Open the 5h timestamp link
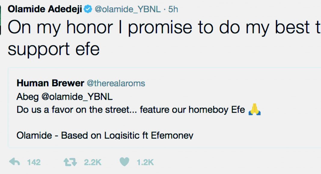 pos(173,9)
